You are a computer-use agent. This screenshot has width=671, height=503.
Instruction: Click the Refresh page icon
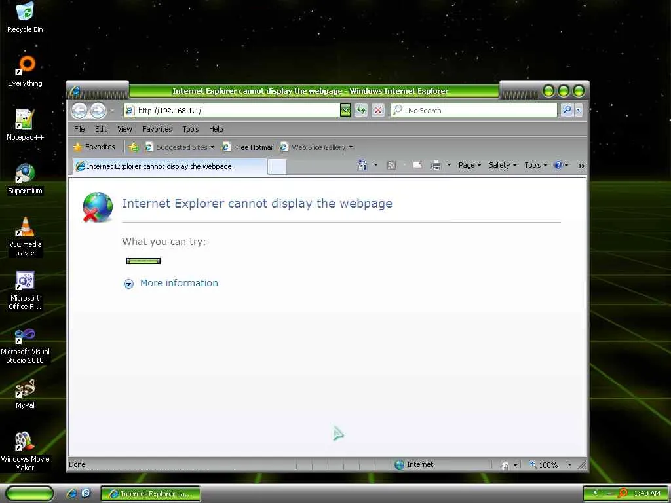click(x=361, y=110)
